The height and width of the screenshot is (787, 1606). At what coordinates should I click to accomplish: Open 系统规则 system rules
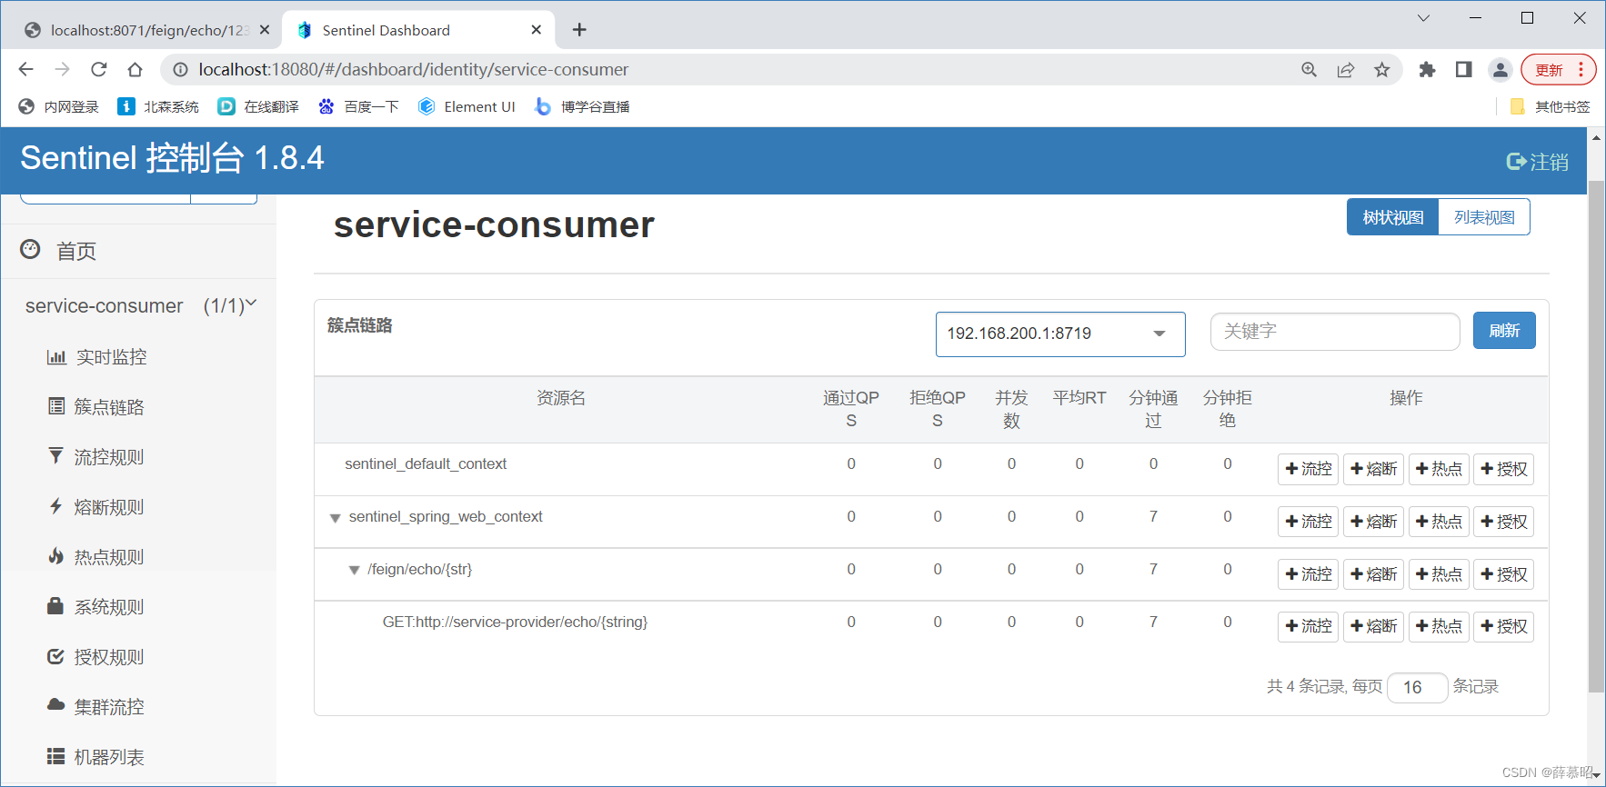click(96, 607)
